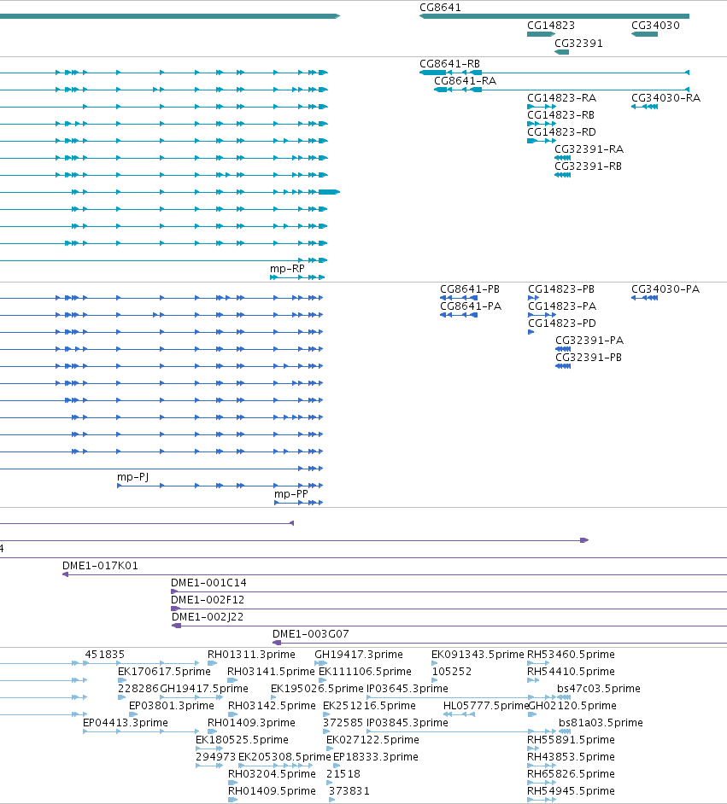Click the bs81a03.5prime EST label
Image resolution: width=727 pixels, height=804 pixels.
click(601, 723)
